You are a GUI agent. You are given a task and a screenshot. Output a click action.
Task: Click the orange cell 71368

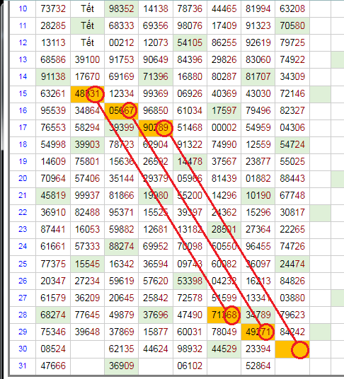(224, 315)
